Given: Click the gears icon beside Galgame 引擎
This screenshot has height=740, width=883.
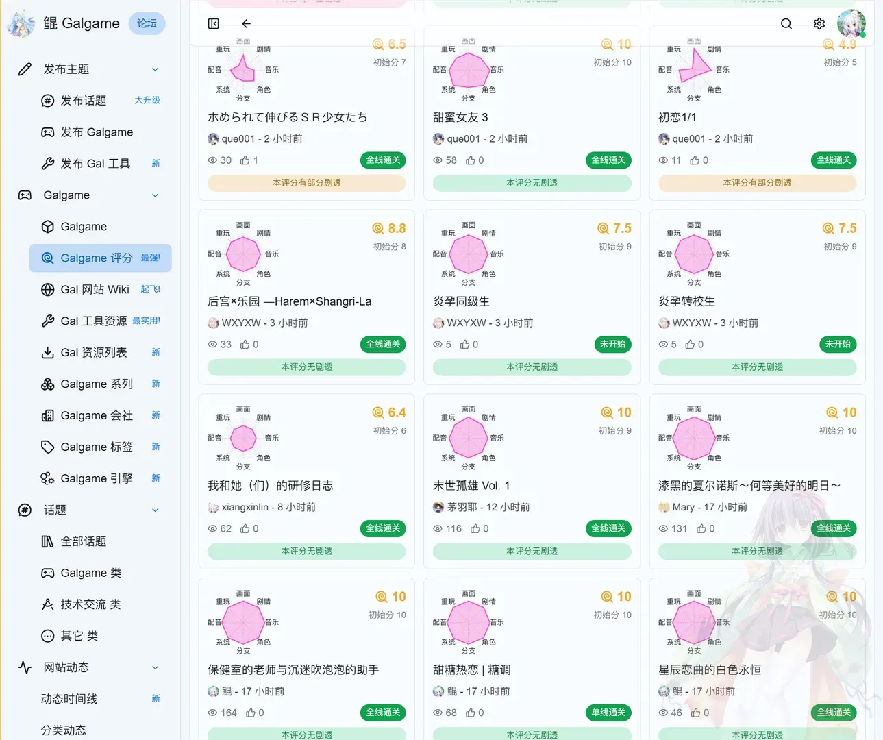Looking at the screenshot, I should [x=48, y=479].
